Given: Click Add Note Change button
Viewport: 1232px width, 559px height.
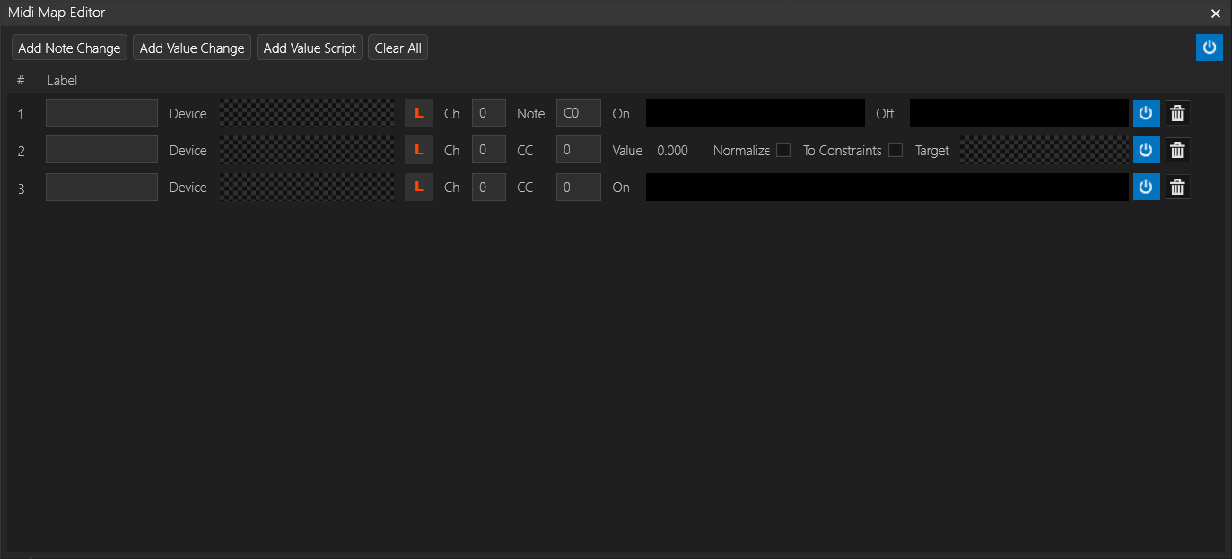Looking at the screenshot, I should [69, 48].
